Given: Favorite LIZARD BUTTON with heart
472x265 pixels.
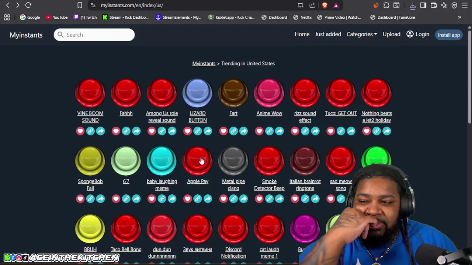Looking at the screenshot, I should [187, 131].
